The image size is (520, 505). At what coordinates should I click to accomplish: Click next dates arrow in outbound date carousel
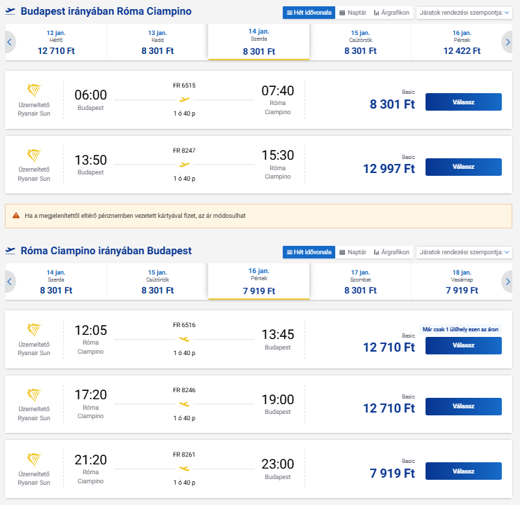pos(507,43)
